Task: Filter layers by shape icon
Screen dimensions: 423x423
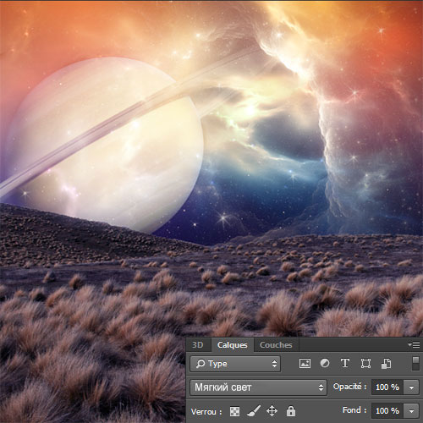Action: click(365, 363)
